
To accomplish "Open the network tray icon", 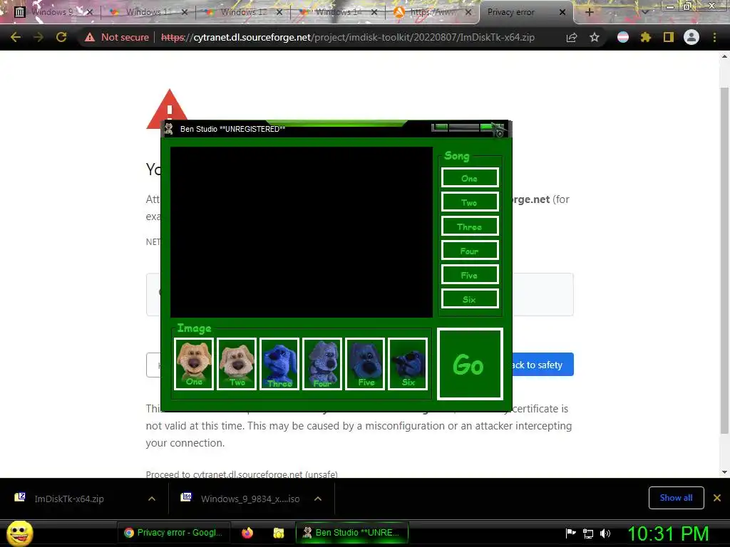I will tap(588, 533).
